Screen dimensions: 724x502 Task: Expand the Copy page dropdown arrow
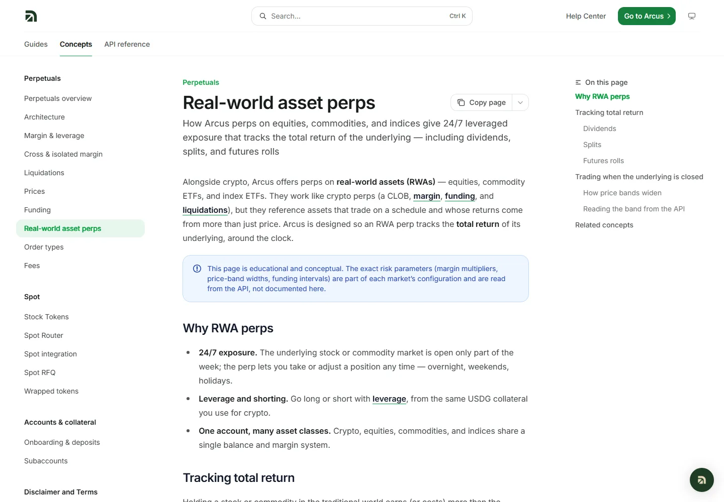click(520, 102)
